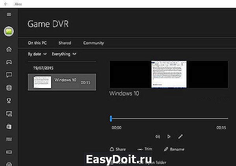Open My games controller icon

pyautogui.click(x=9, y=62)
